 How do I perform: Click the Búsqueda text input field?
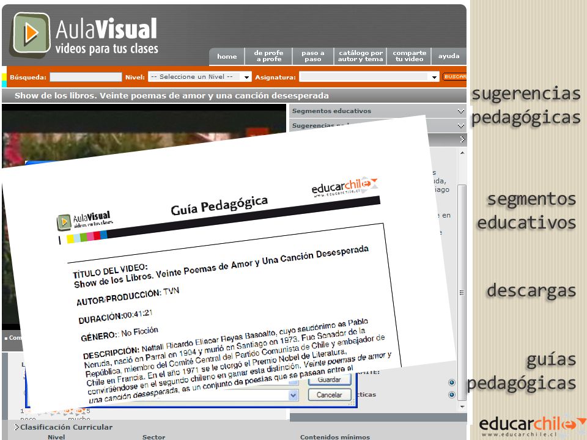[x=86, y=77]
